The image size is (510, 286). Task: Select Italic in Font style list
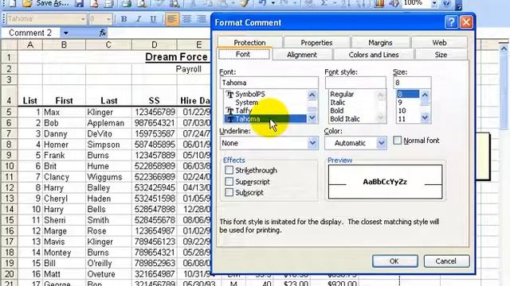tap(338, 102)
